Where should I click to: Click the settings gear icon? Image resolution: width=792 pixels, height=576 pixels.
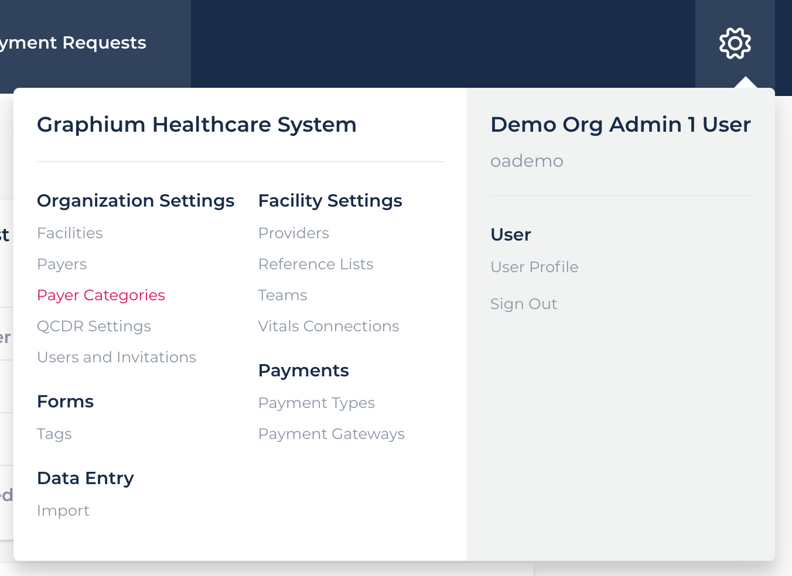pyautogui.click(x=735, y=43)
